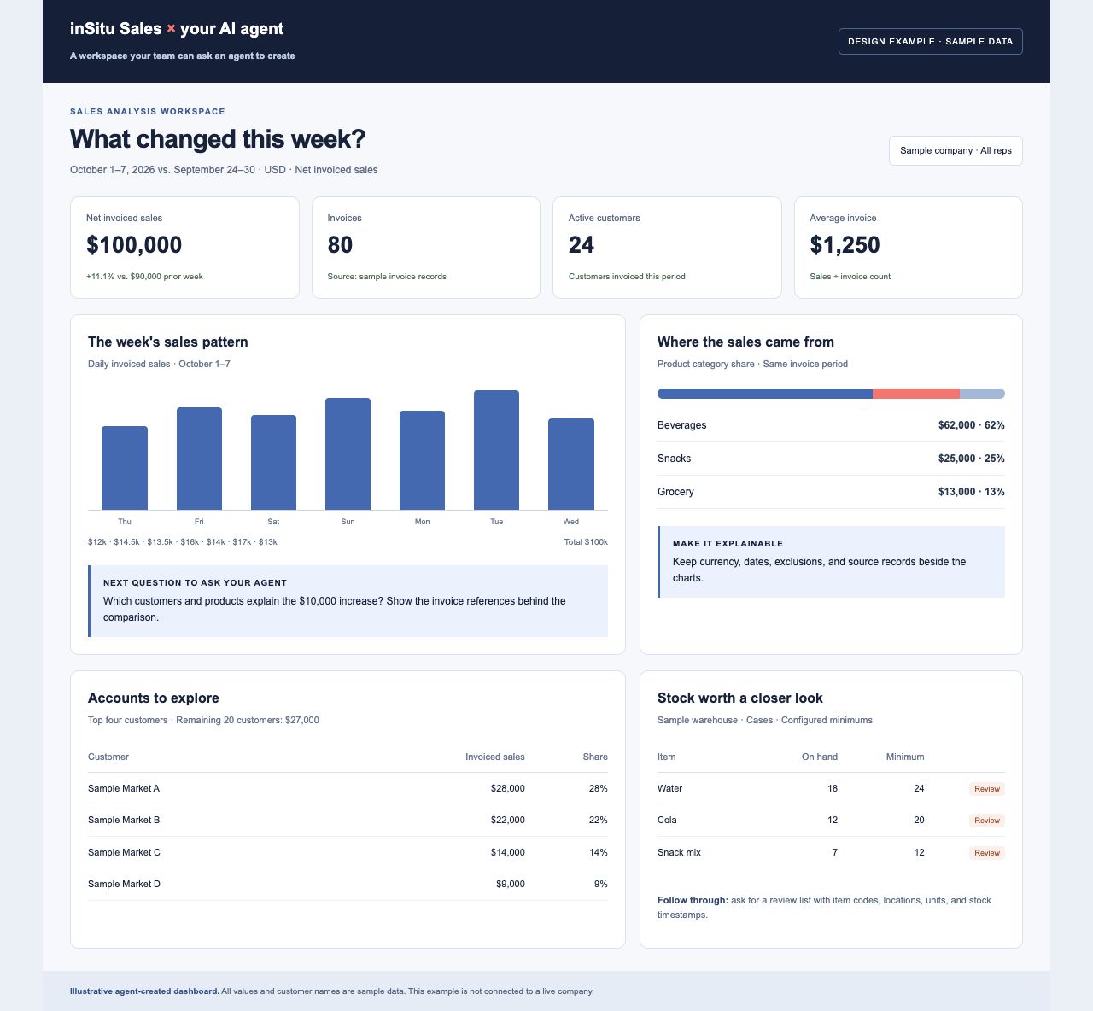Select the Sample Market C row

tap(348, 852)
